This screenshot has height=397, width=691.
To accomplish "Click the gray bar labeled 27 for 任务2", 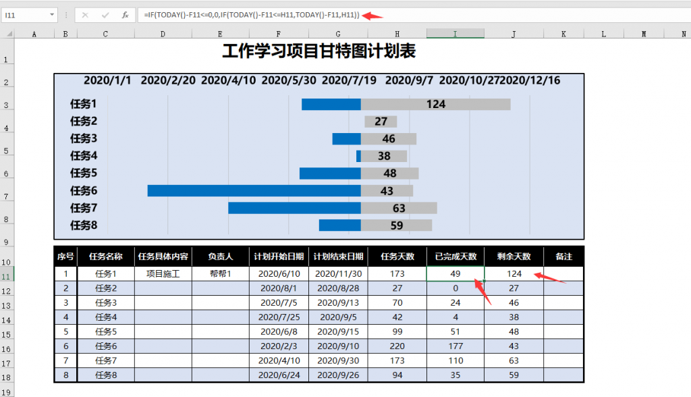I will pos(381,122).
